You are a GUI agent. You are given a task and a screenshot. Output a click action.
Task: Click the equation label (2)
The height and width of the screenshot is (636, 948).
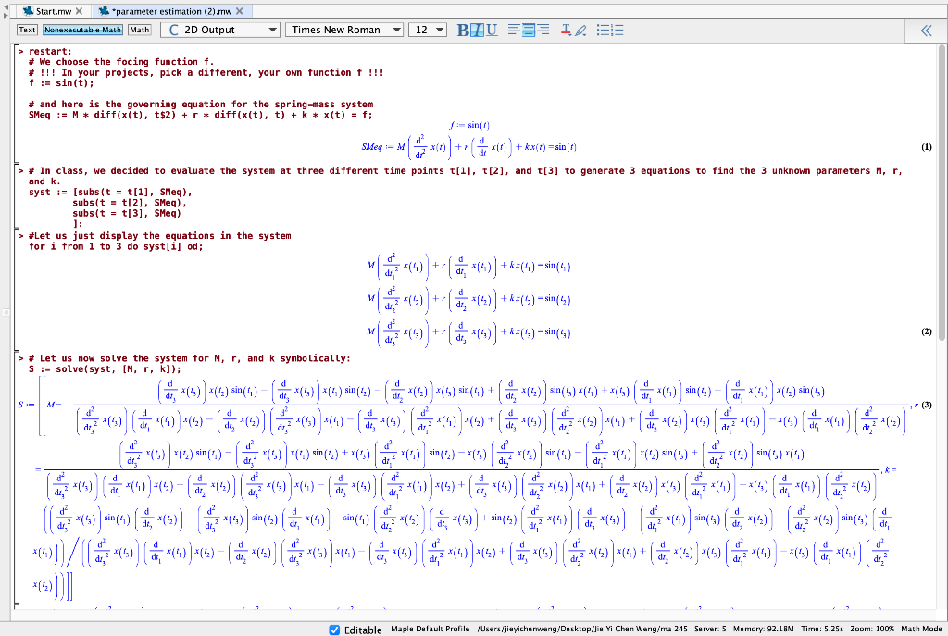[x=926, y=331]
